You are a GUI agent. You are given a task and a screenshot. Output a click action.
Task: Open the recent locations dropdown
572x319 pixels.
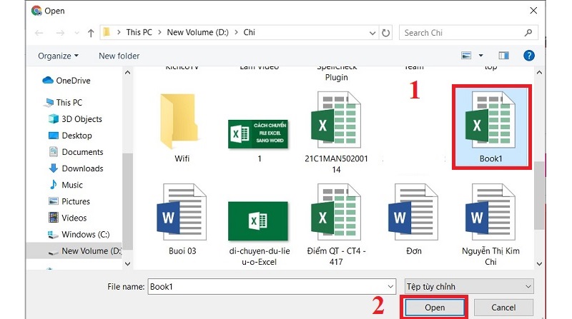(77, 33)
